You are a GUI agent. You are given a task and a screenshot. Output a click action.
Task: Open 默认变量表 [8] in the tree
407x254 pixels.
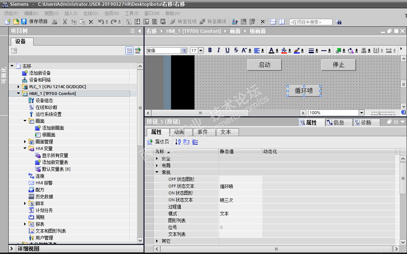click(x=56, y=169)
